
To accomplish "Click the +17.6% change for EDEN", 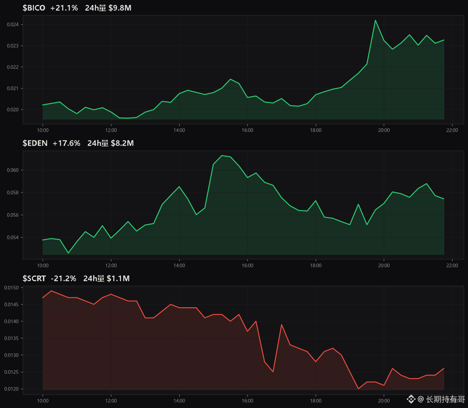I will pyautogui.click(x=66, y=143).
